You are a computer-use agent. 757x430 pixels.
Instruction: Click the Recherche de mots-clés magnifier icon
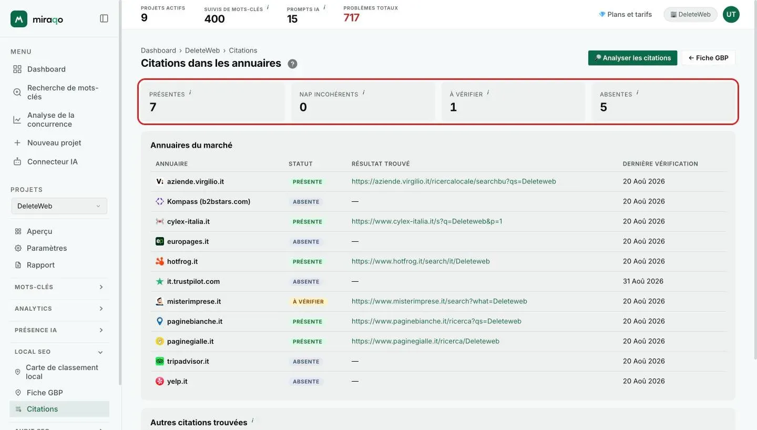(17, 93)
